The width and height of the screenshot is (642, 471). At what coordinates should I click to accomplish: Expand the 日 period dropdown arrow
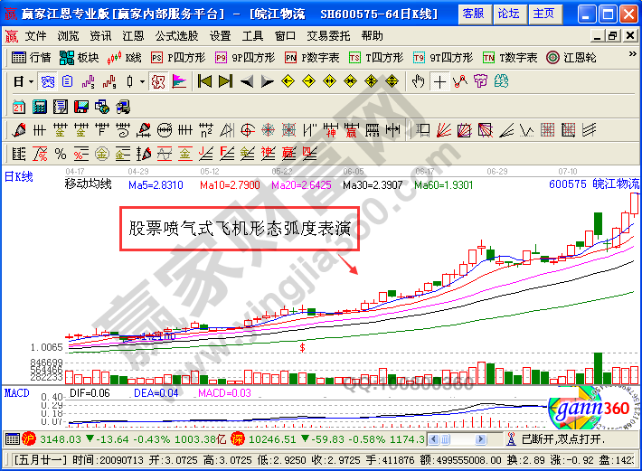pyautogui.click(x=31, y=81)
